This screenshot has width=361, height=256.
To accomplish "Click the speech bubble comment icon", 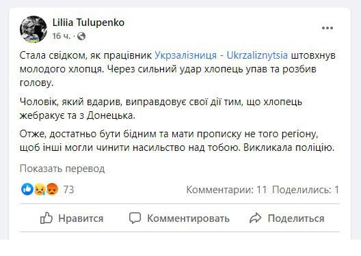I will [135, 218].
